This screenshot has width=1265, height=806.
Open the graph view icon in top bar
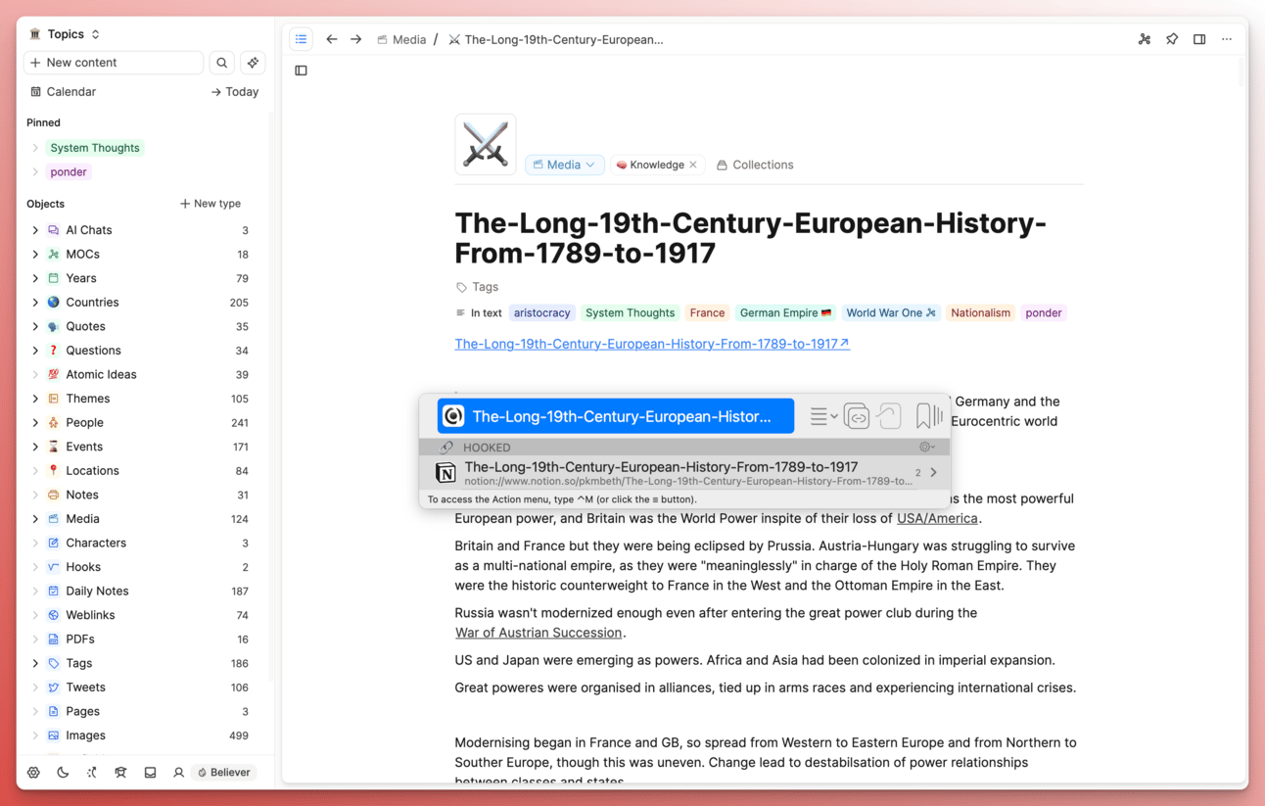pyautogui.click(x=1144, y=39)
